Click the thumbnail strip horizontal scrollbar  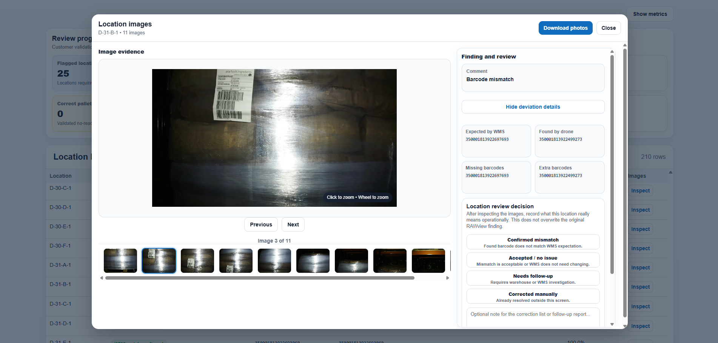(260, 278)
